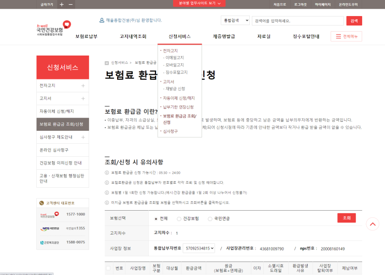Select 납부기한 연장신청 in the submenu
The height and width of the screenshot is (275, 385).
(178, 107)
